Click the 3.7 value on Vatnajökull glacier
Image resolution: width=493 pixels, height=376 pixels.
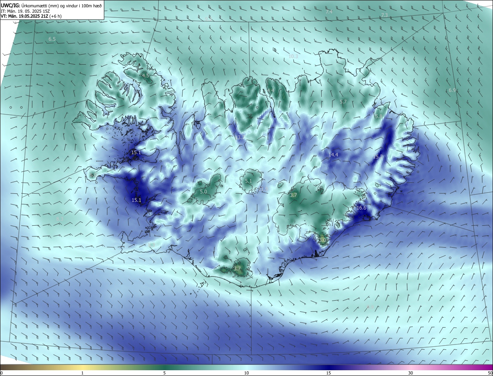tap(293, 195)
